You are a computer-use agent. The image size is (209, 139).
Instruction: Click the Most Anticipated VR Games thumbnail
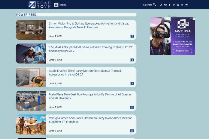(x=31, y=53)
